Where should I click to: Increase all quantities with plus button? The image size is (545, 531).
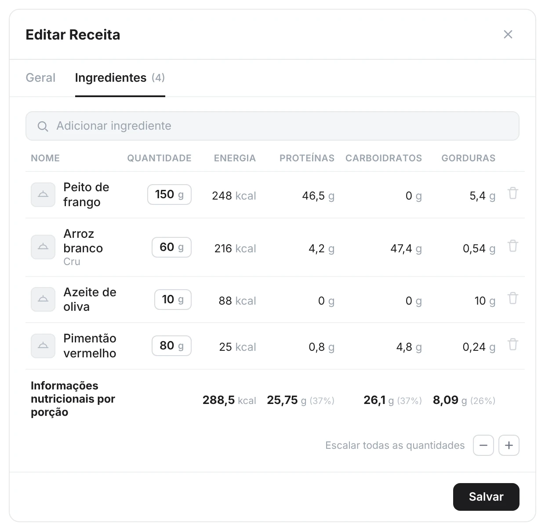pyautogui.click(x=509, y=445)
